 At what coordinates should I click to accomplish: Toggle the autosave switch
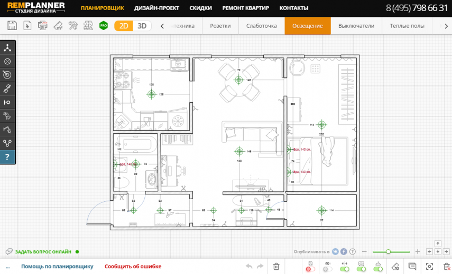310,269
